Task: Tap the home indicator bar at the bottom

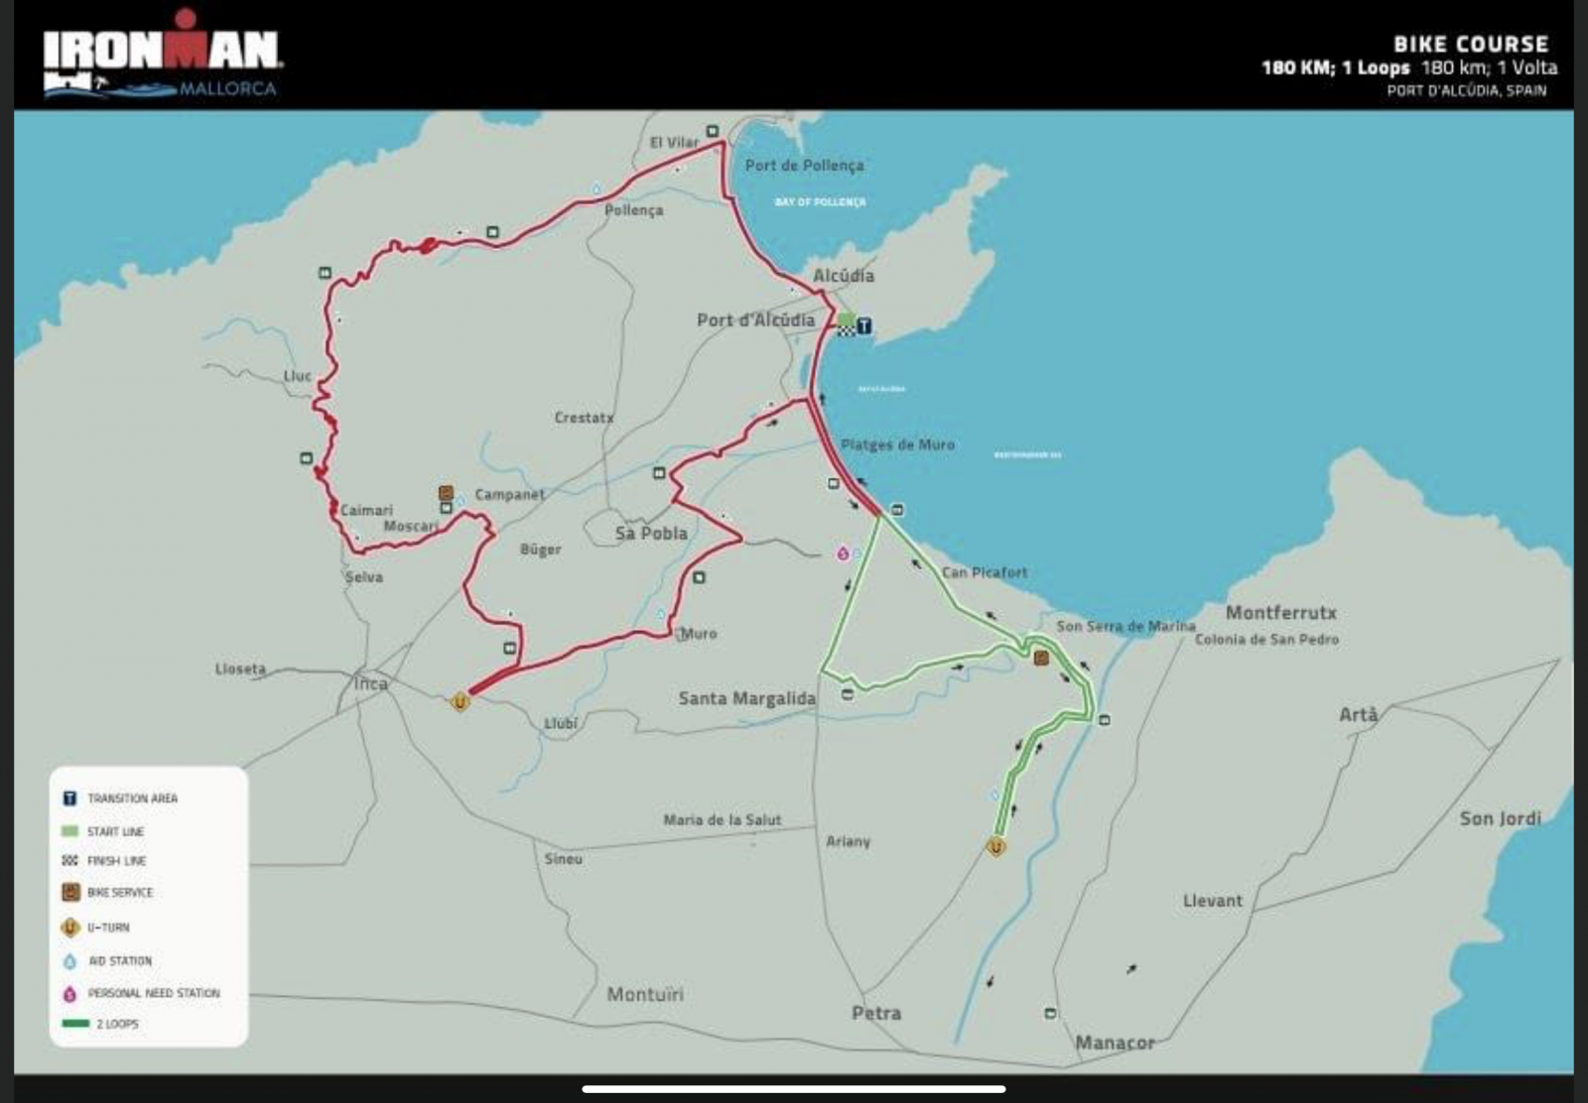Action: coord(794,1089)
